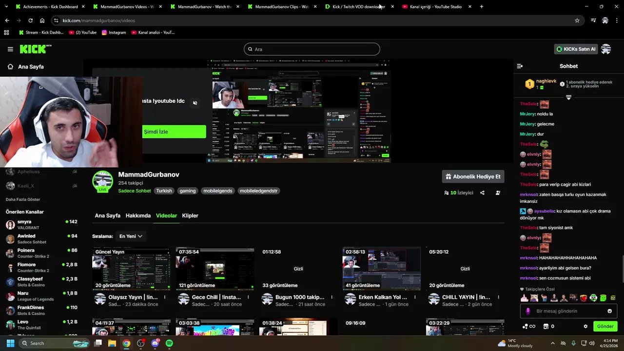This screenshot has width=624, height=351.
Task: Click the Windows taskbar Search box
Action: (x=55, y=343)
